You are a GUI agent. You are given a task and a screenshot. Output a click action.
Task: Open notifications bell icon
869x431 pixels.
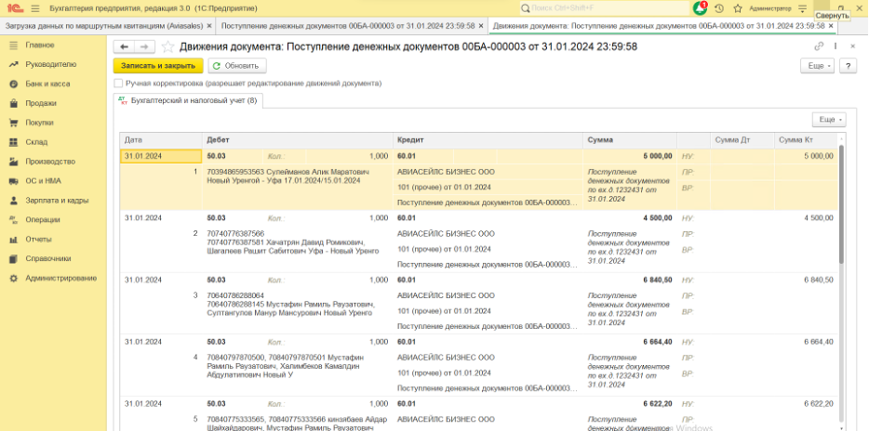click(x=700, y=8)
